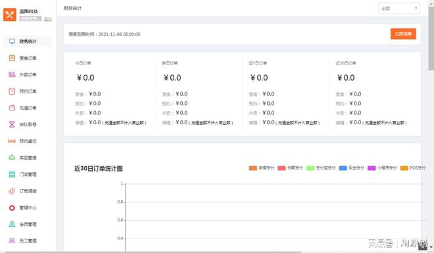This screenshot has height=253, width=434.
Task: Open 门店管理 via its four-squares icon
Action: (x=12, y=174)
